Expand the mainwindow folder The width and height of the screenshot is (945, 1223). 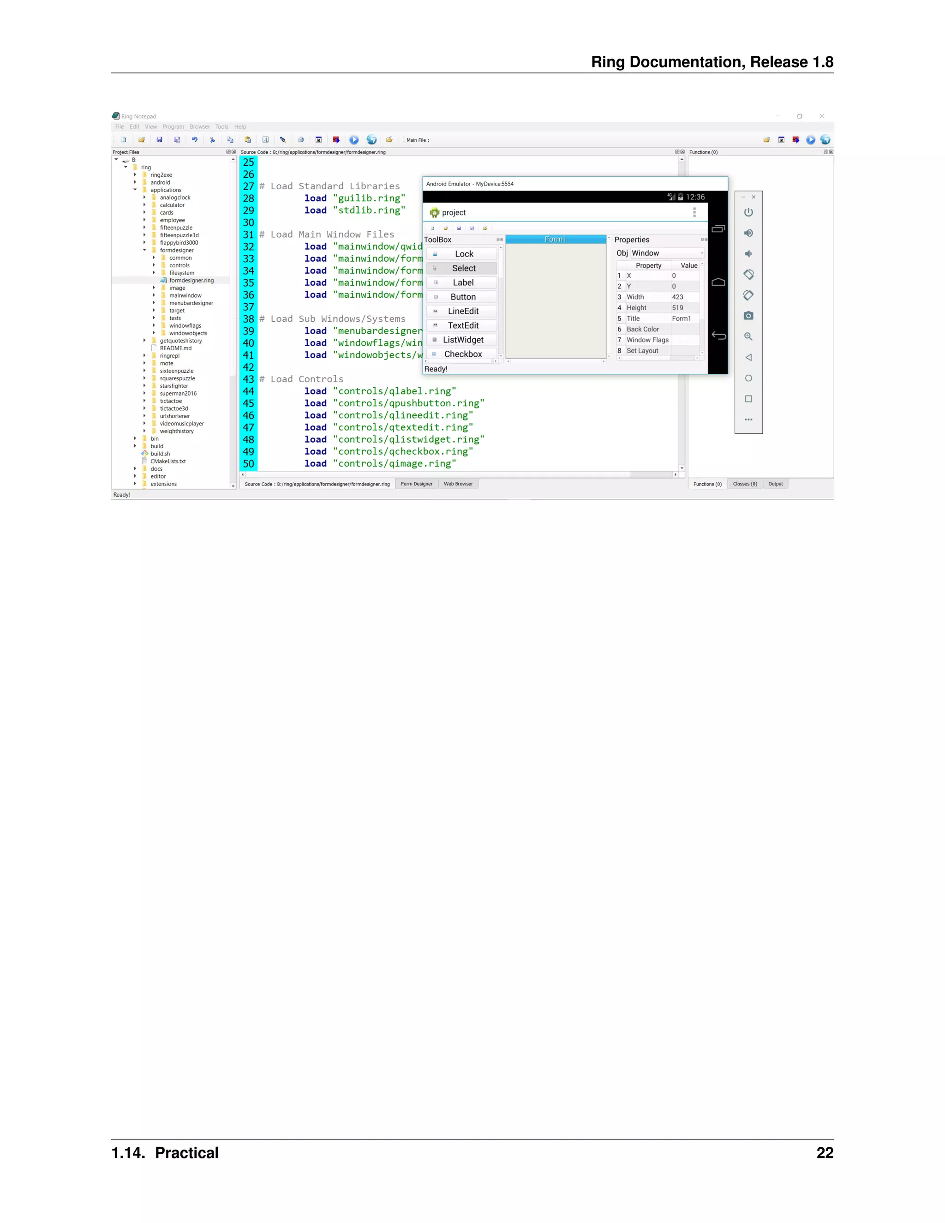point(154,296)
